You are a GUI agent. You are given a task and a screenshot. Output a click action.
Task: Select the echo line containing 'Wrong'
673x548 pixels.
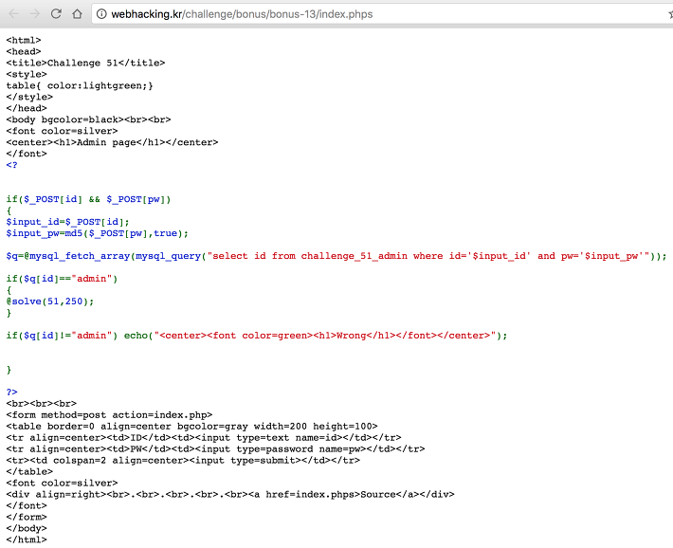click(257, 336)
